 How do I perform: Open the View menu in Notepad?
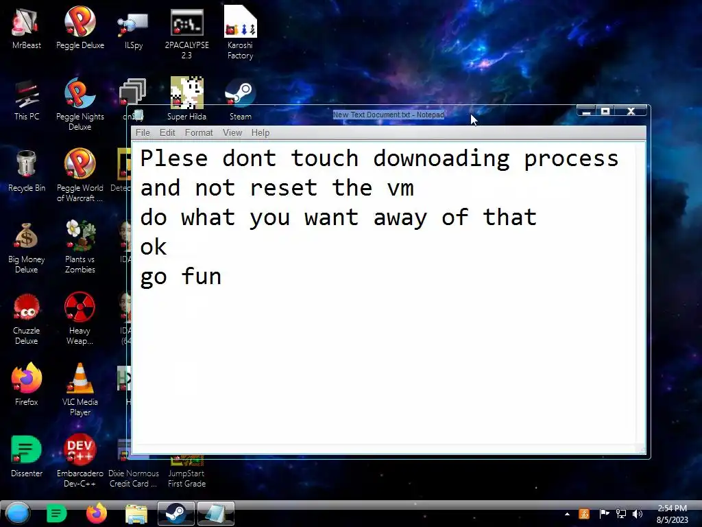coord(232,132)
